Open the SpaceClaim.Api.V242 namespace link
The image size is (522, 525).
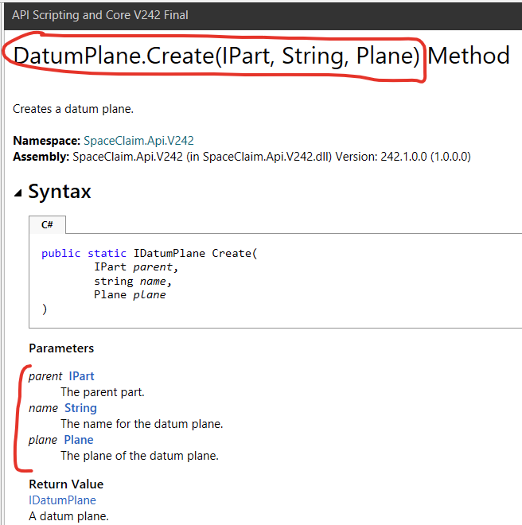pyautogui.click(x=138, y=141)
